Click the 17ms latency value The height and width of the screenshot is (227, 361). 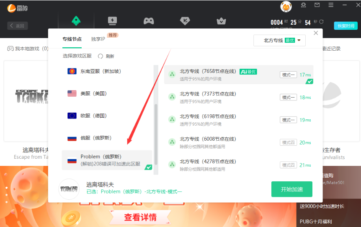305,75
